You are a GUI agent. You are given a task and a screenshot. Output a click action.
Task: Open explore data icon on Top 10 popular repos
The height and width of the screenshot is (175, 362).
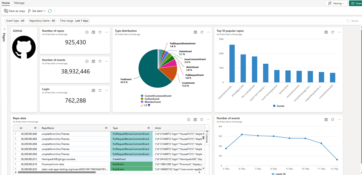click(326, 32)
